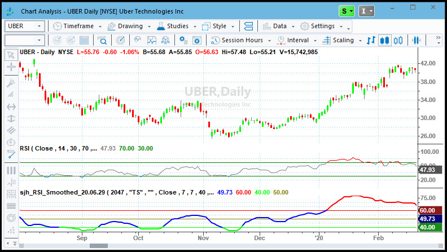Click the UBER - Daily NYSE status line
Viewport: 447px width, 252px height.
pos(46,52)
